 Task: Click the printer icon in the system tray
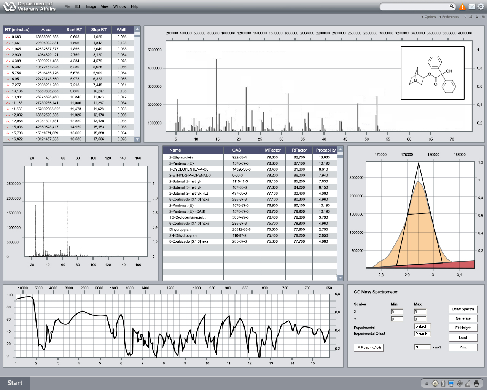[476, 384]
